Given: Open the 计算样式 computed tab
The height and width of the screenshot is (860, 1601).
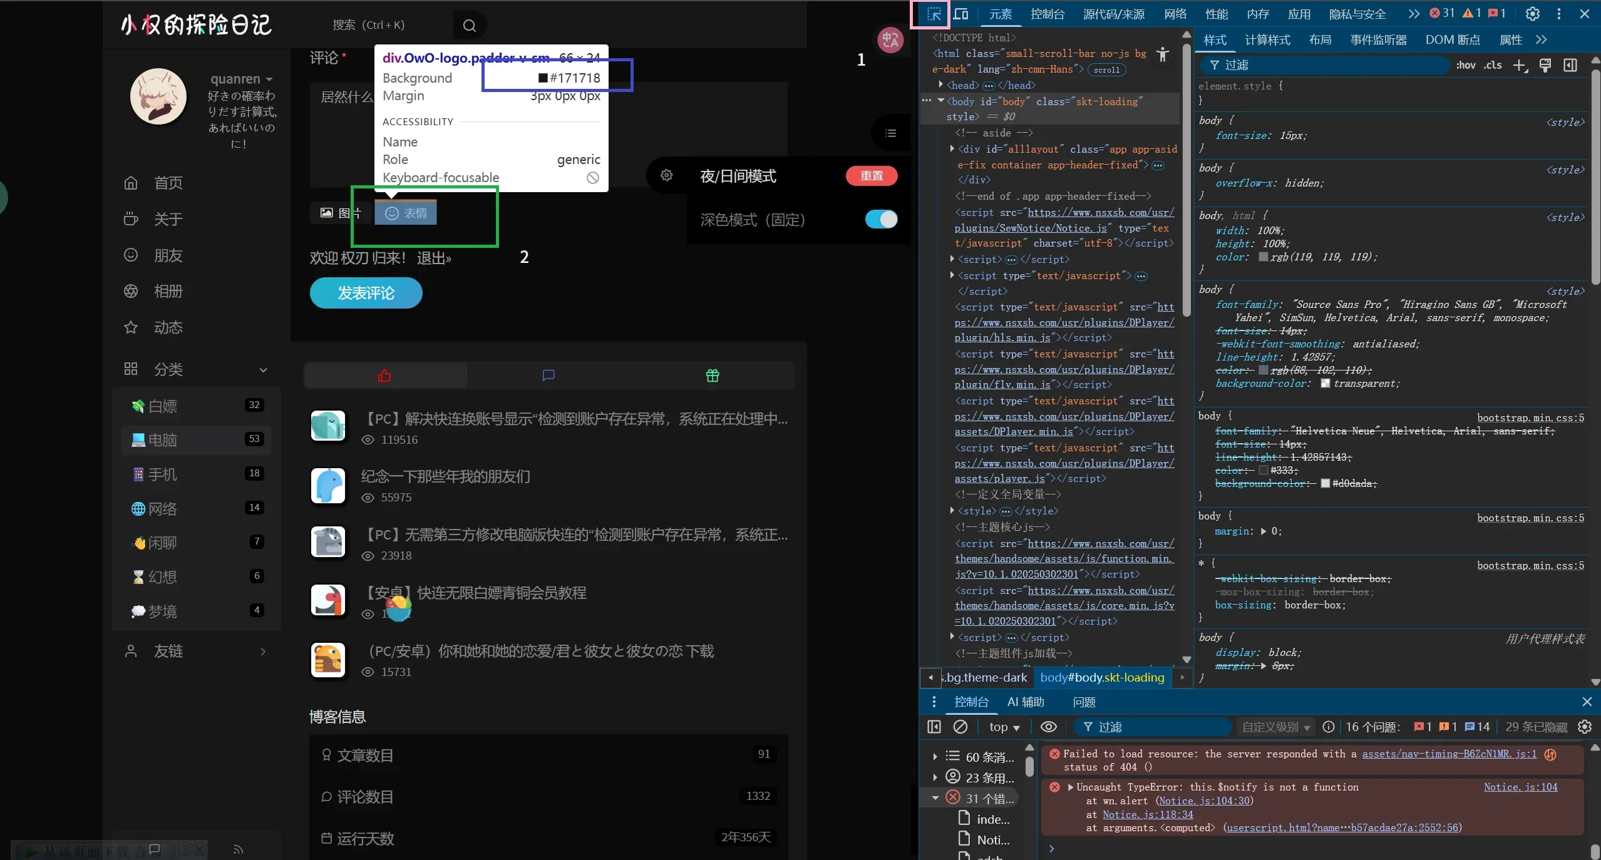Looking at the screenshot, I should point(1267,40).
